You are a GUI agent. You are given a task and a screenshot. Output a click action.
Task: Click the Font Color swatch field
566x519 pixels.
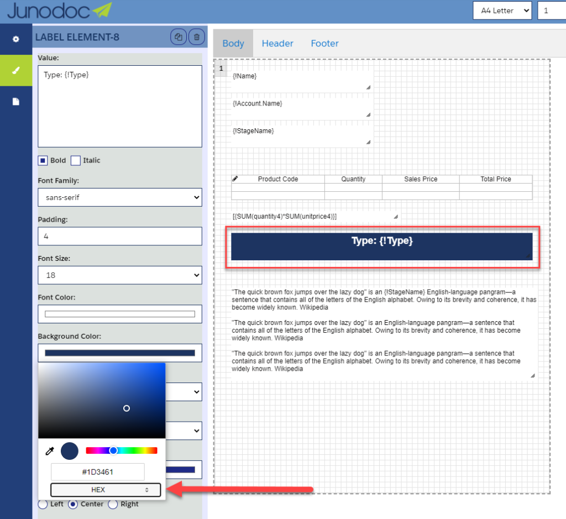pos(120,314)
